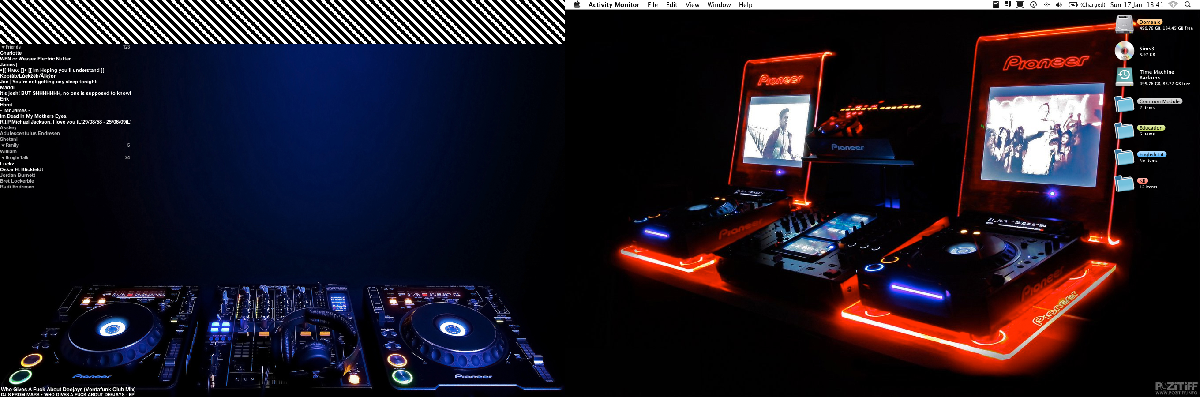Open the volume control in menu bar
Screen dimensions: 1200x397
pos(1058,5)
